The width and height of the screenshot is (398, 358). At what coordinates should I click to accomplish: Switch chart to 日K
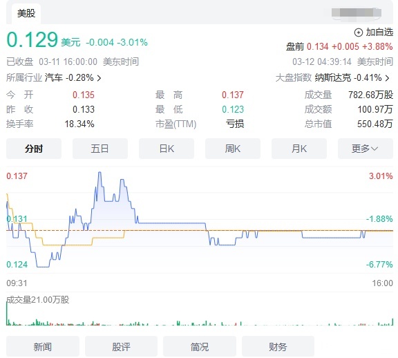[x=167, y=149]
